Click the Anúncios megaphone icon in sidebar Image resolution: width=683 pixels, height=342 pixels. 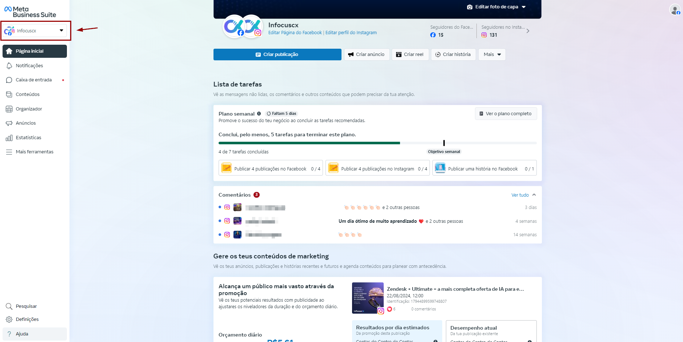9,123
